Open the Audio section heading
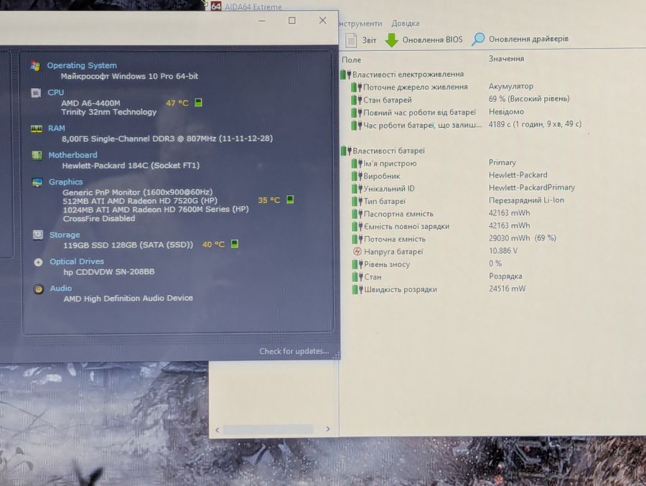 click(x=61, y=289)
